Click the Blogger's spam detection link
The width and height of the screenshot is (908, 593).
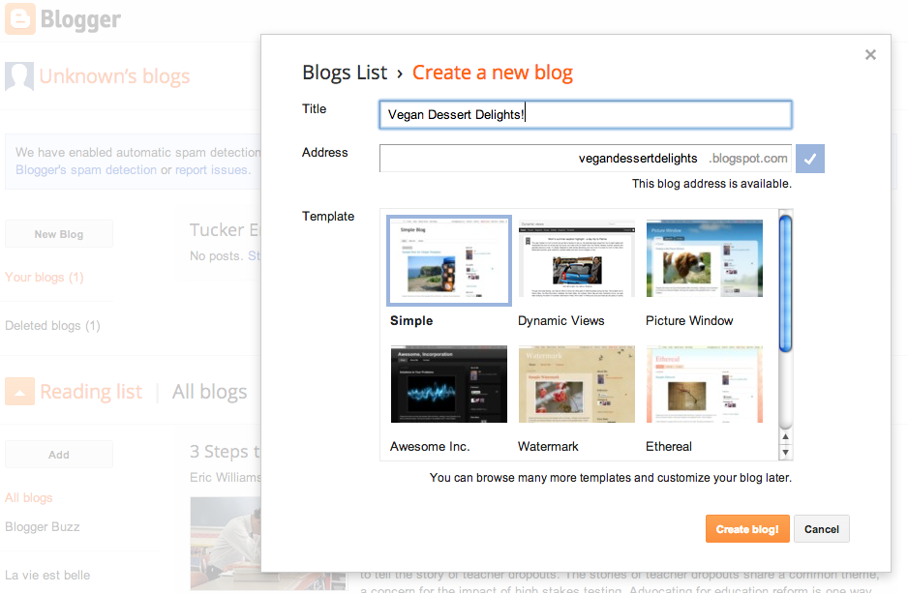86,170
